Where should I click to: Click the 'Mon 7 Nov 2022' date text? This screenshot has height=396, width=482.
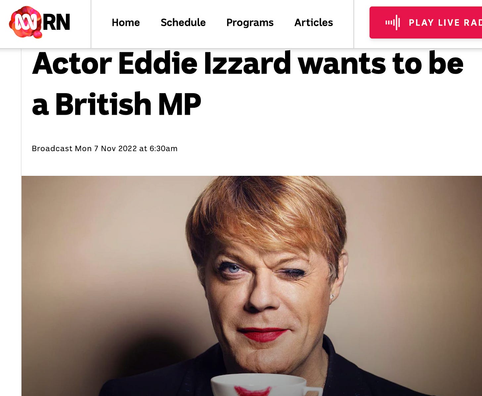106,148
